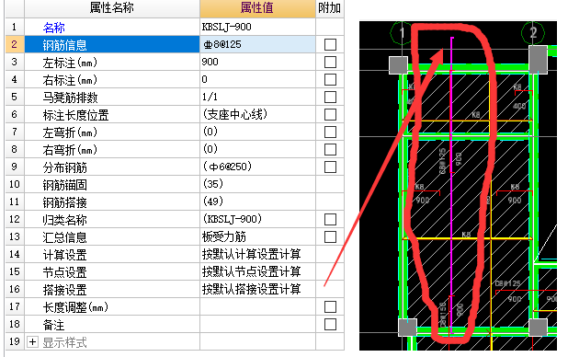Select the 分布钢筋 property label

tap(65, 167)
